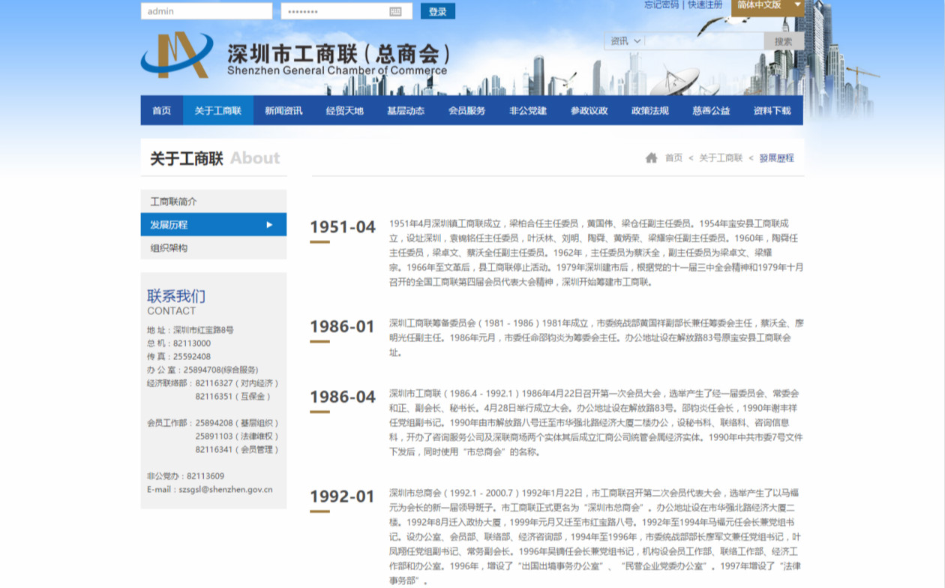Image resolution: width=945 pixels, height=588 pixels.
Task: Open the 忘记密码 link
Action: pos(661,4)
